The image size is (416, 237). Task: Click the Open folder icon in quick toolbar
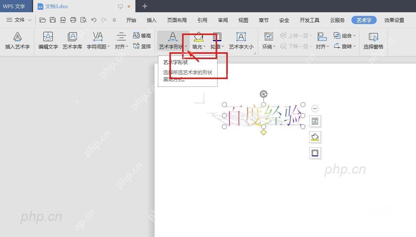[x=43, y=20]
